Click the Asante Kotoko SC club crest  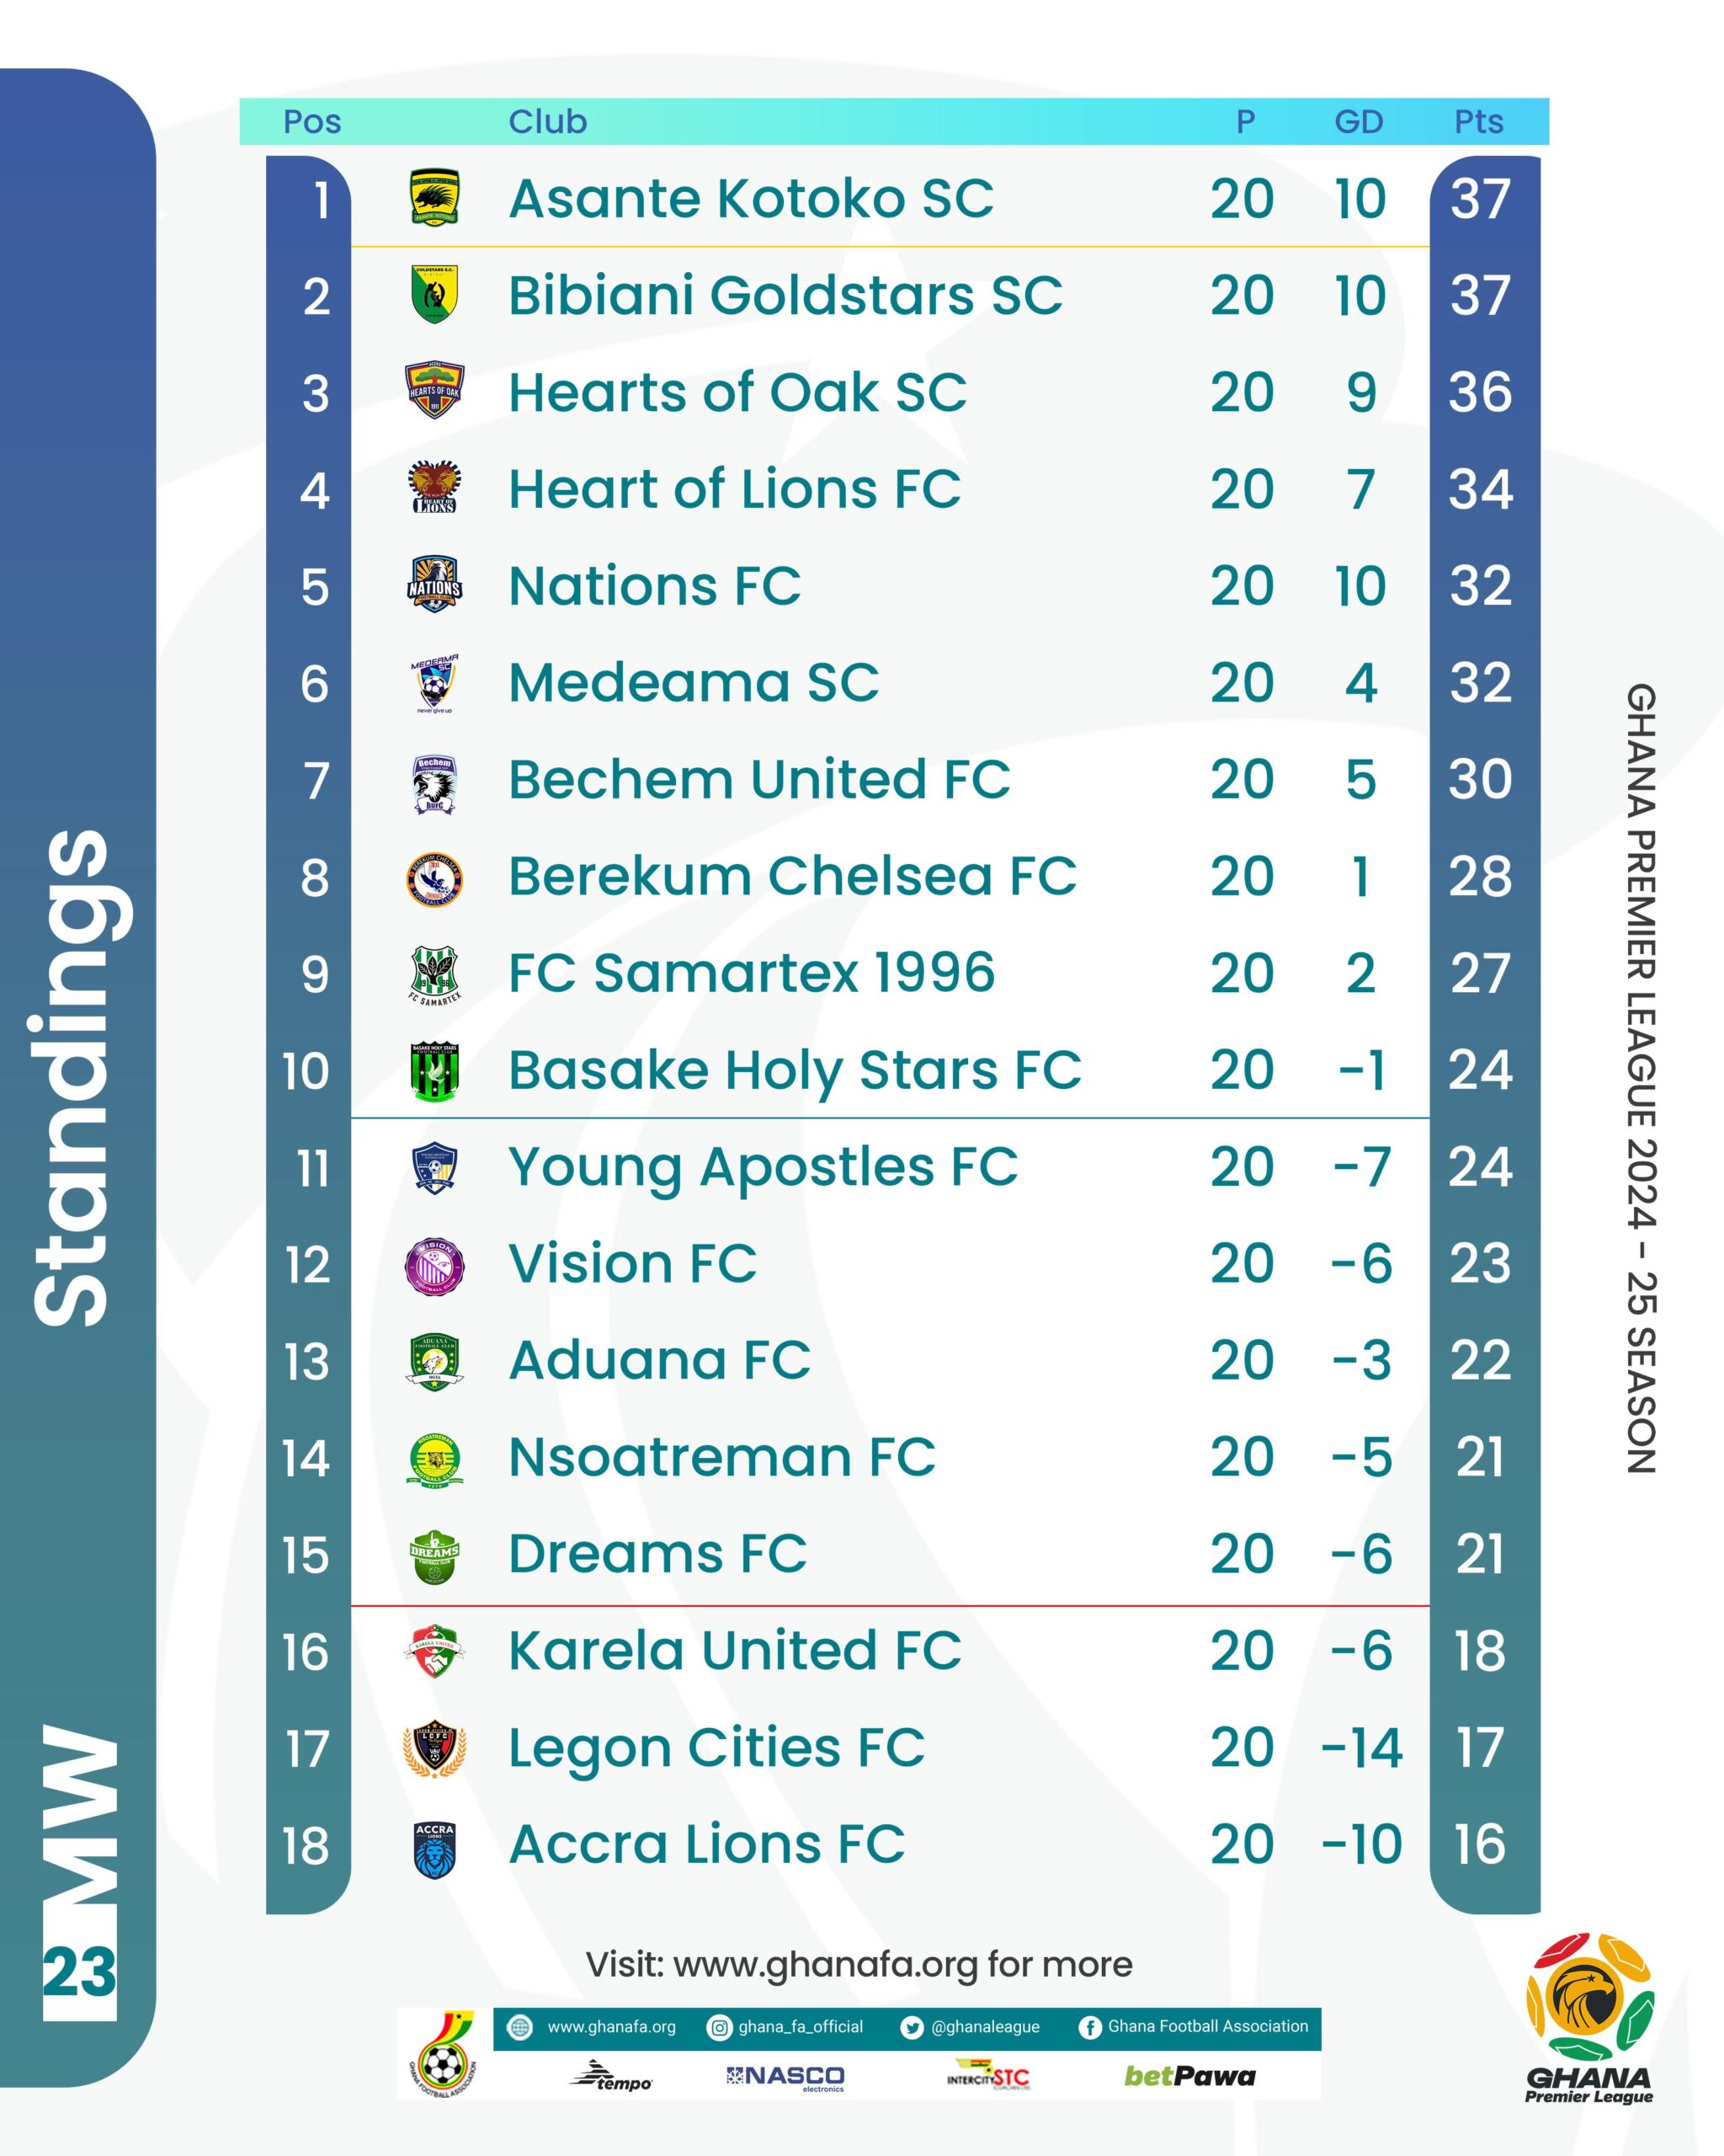[434, 198]
